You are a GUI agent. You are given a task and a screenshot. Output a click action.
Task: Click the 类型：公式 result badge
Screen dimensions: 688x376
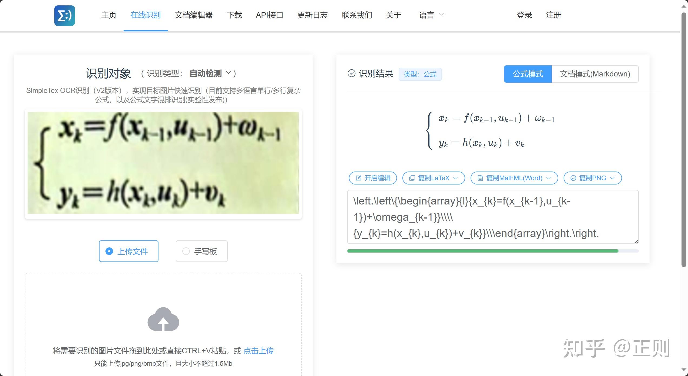click(x=420, y=74)
